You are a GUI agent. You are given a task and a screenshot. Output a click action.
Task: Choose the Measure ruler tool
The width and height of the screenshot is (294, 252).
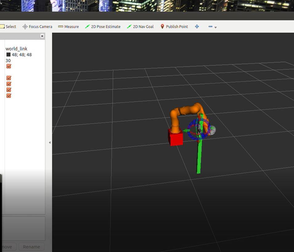(x=68, y=26)
